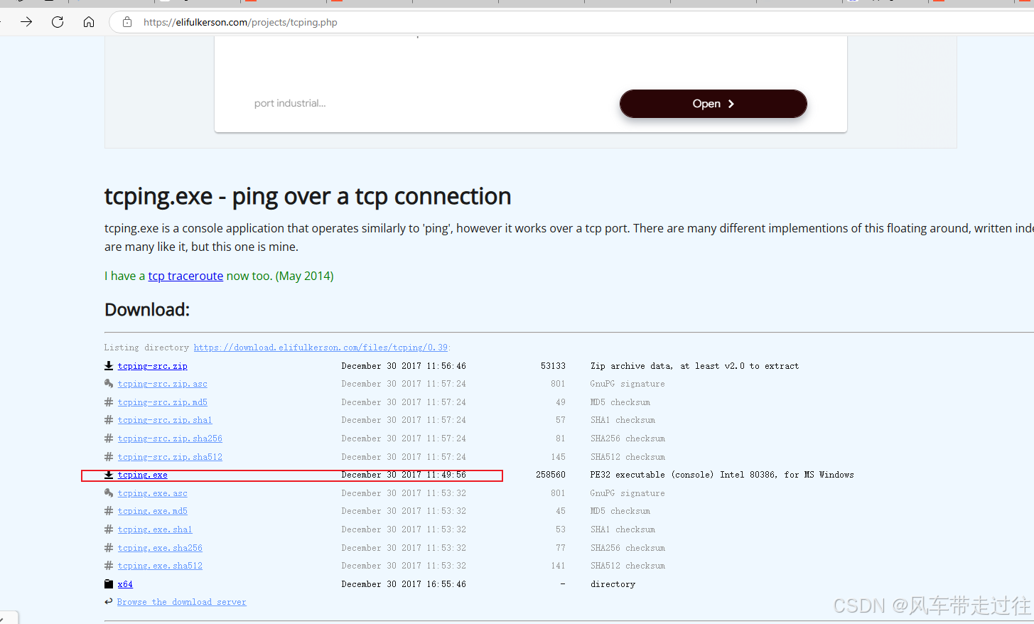Open tcping.exe.asc signature file
Screen dimensions: 1034x624
[x=153, y=493]
